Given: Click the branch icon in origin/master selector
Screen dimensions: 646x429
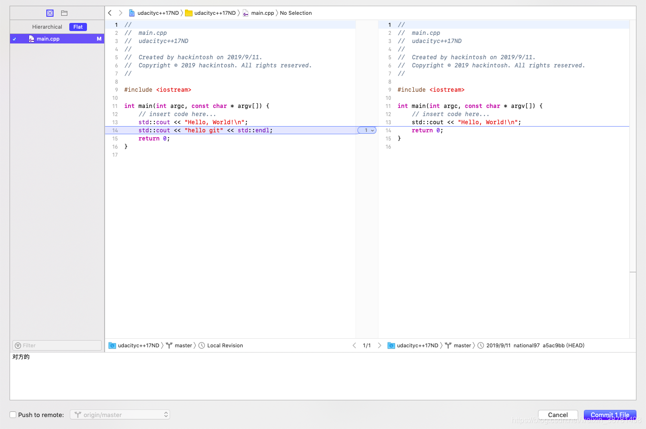Looking at the screenshot, I should (78, 415).
